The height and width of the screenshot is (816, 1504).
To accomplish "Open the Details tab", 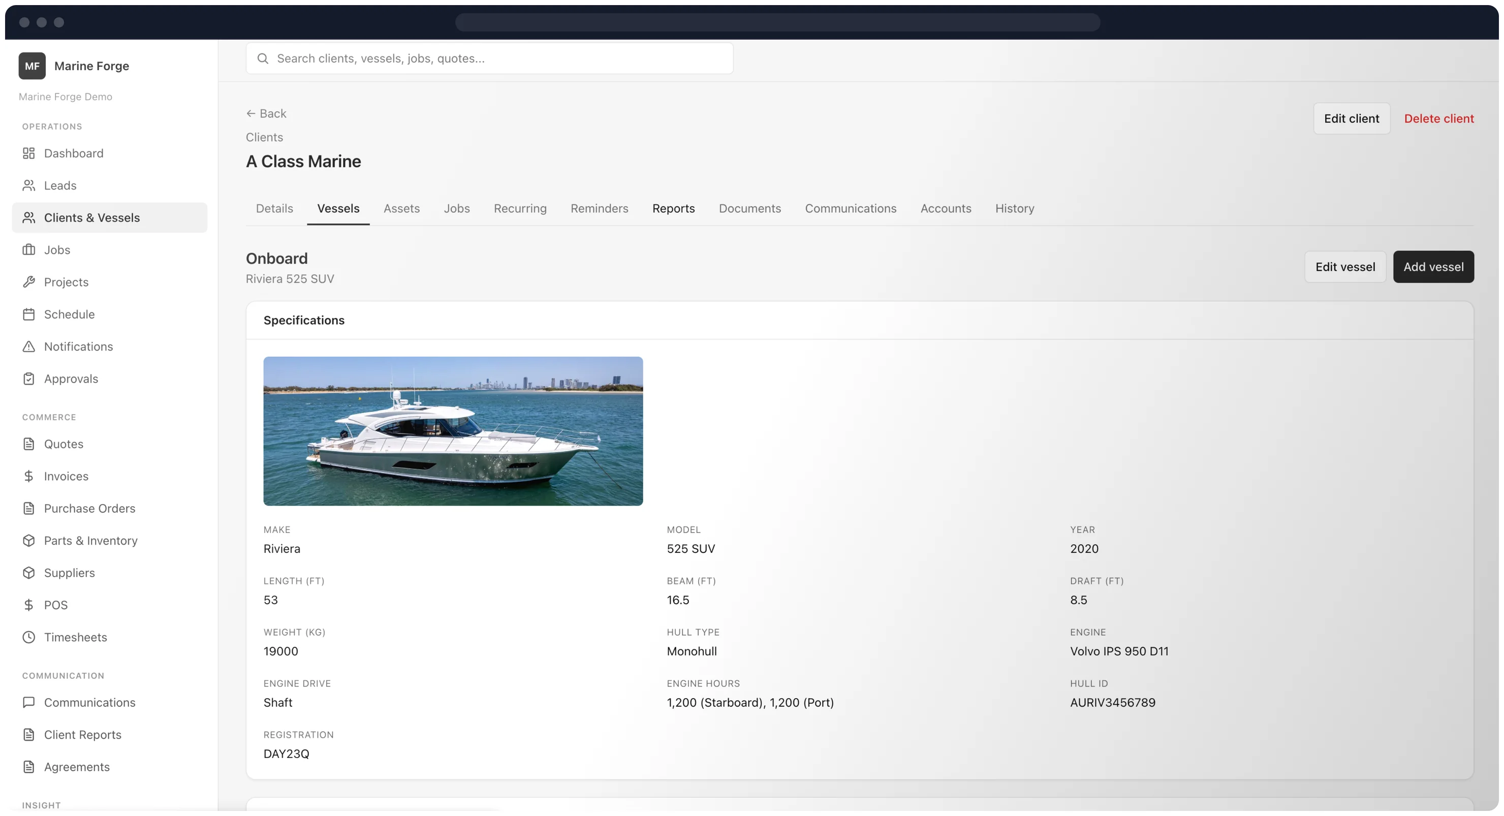I will click(x=274, y=208).
